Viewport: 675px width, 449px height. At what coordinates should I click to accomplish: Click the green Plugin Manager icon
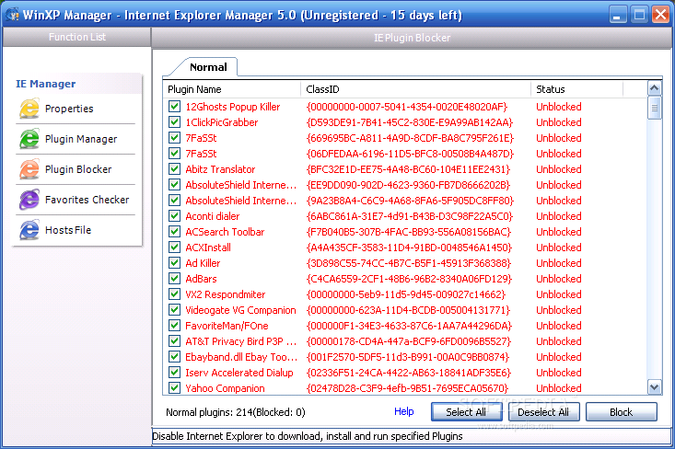[29, 139]
